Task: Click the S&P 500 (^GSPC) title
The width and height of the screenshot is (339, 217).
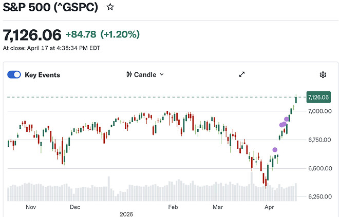Action: tap(50, 7)
